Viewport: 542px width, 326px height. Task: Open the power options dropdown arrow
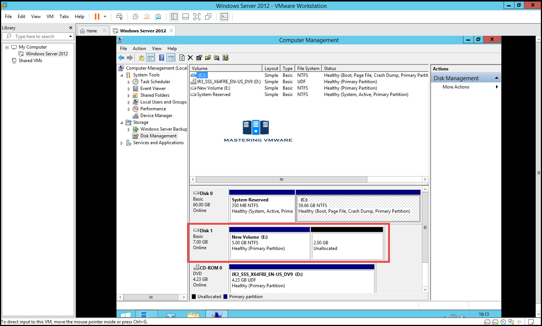105,17
